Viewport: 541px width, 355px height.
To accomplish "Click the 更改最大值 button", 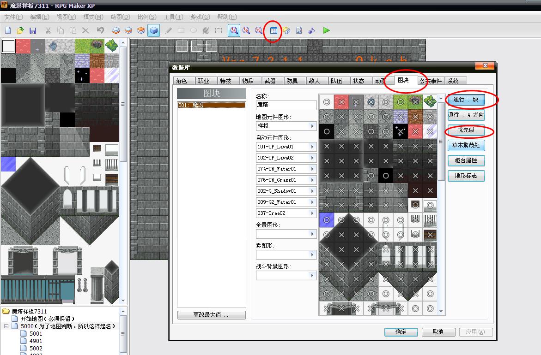I will [211, 315].
